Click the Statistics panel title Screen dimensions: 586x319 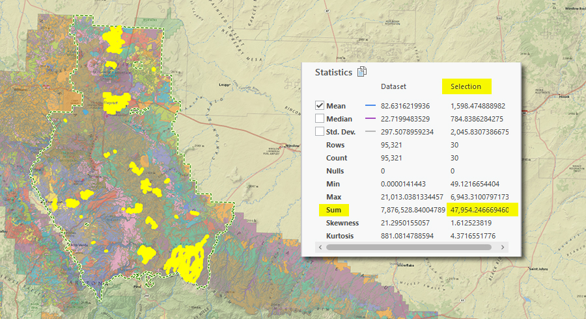click(333, 72)
